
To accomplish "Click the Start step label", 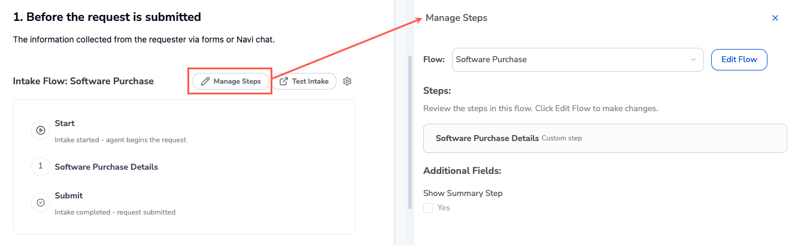I will pyautogui.click(x=65, y=123).
